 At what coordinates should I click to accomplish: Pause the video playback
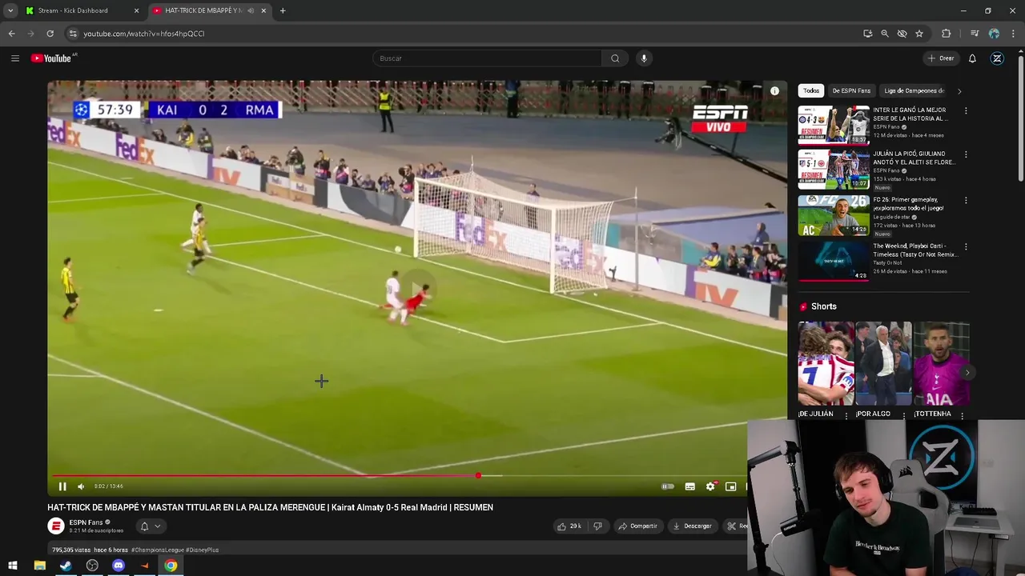pyautogui.click(x=62, y=486)
